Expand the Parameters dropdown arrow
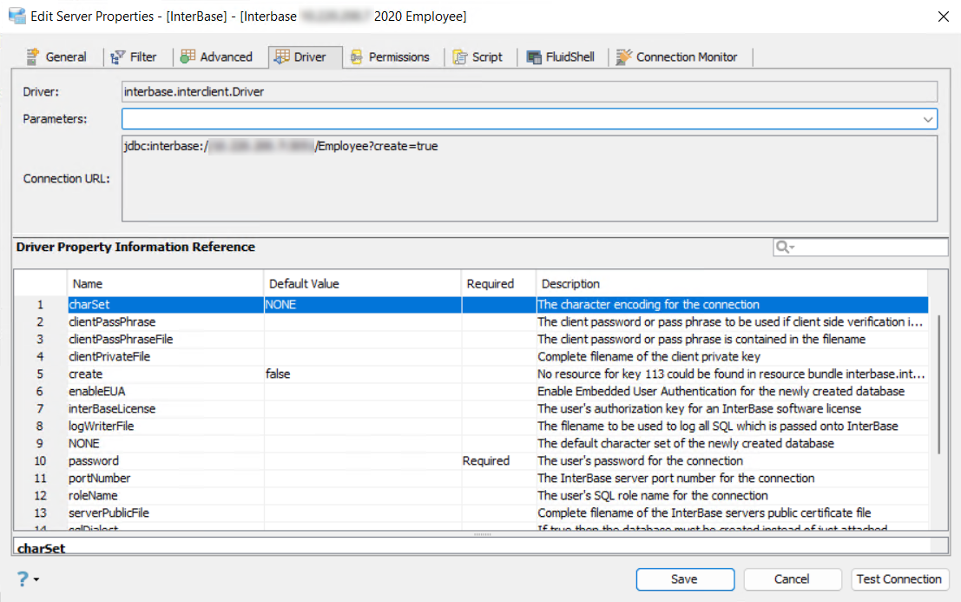This screenshot has height=602, width=961. [928, 119]
